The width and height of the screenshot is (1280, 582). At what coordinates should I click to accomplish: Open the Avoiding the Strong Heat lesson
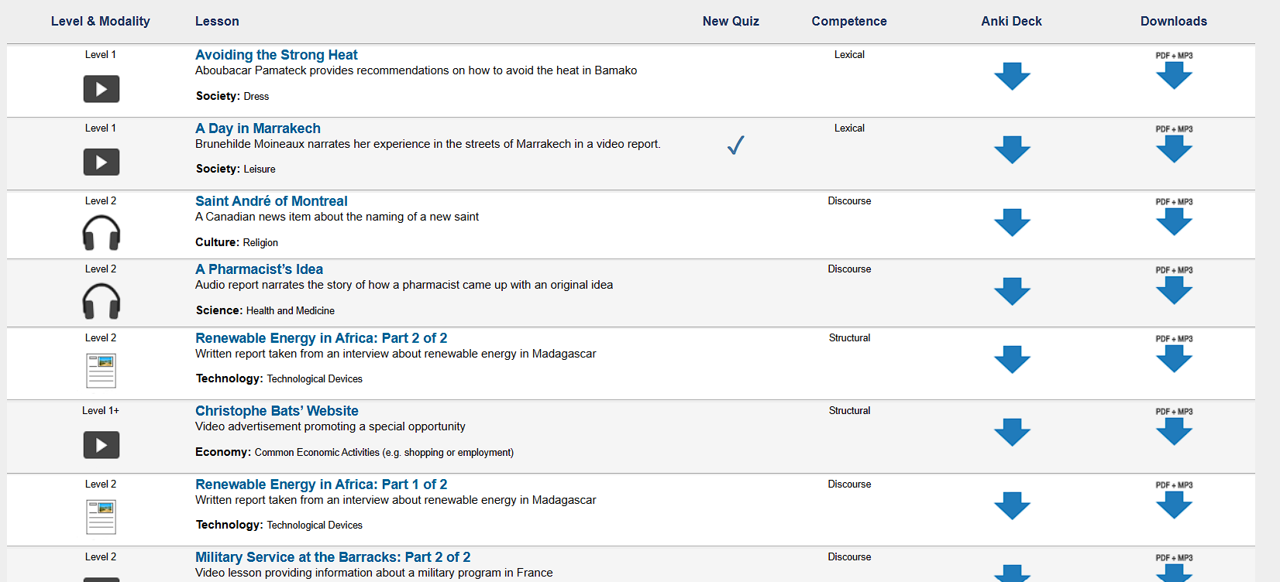[x=277, y=55]
